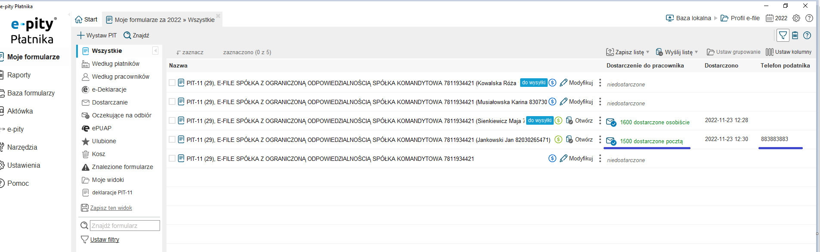Viewport: 820px width, 252px height.
Task: Click the blue payment icon in the last row
Action: pyautogui.click(x=552, y=158)
